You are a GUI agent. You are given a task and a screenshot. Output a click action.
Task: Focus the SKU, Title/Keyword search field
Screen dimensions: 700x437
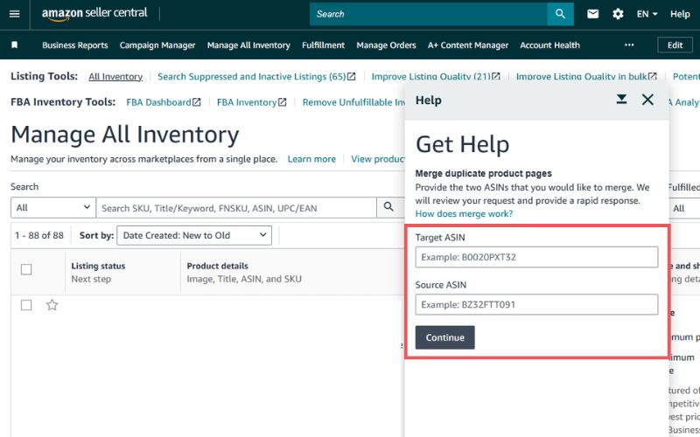[236, 208]
